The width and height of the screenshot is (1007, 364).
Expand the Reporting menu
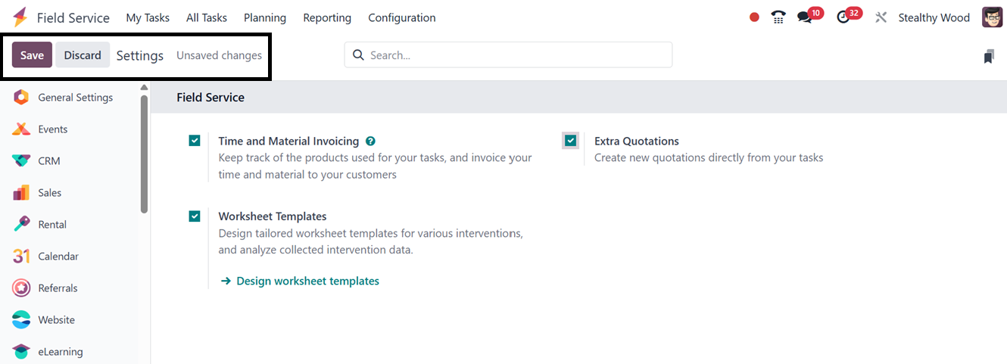click(x=327, y=17)
